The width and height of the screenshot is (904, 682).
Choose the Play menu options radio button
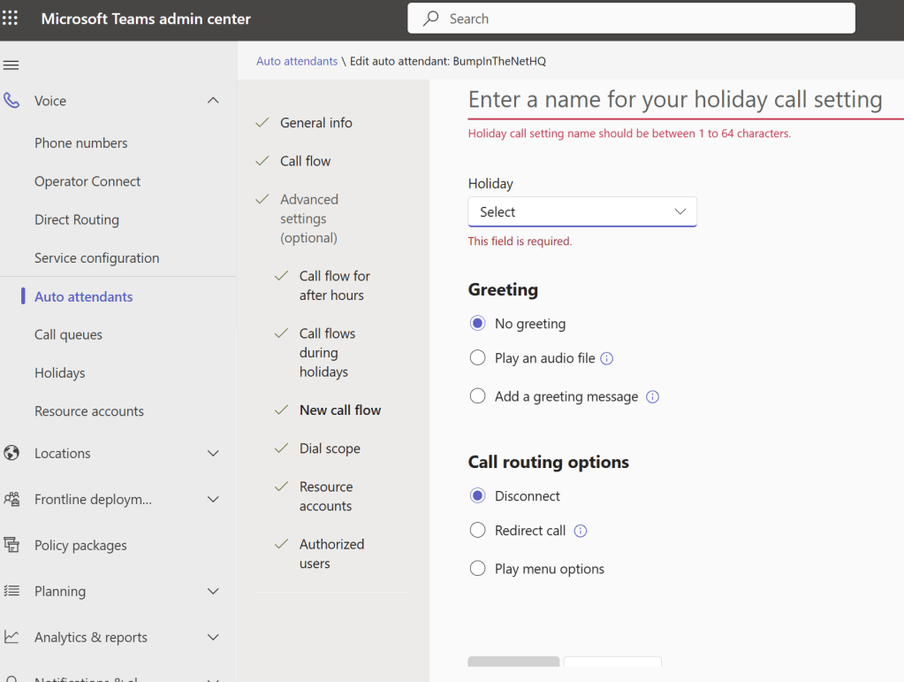pyautogui.click(x=478, y=569)
